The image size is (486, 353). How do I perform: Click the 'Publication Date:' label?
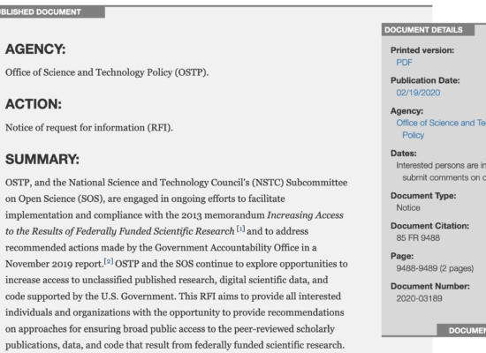click(425, 80)
